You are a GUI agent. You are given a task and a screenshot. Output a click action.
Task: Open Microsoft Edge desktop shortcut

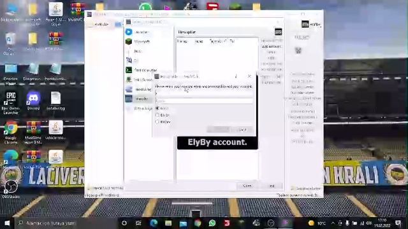[11, 159]
